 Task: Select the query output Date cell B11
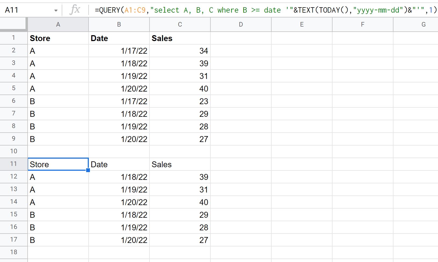[x=119, y=164]
